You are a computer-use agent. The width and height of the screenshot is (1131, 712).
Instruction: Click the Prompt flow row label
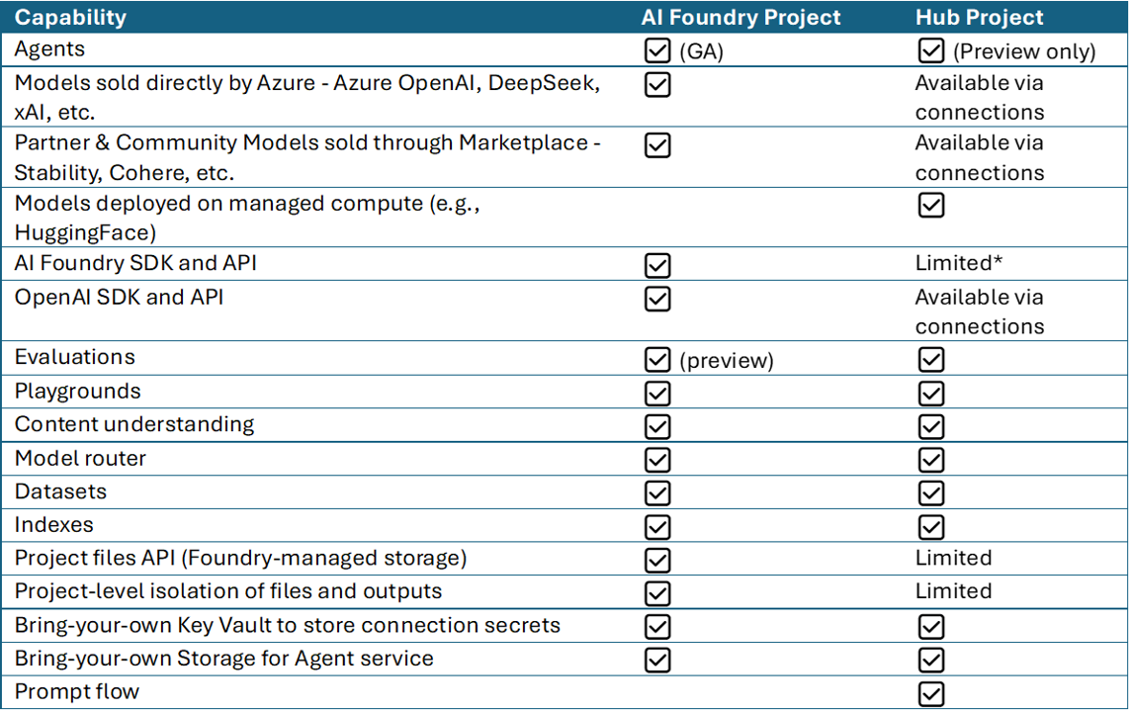[x=76, y=692]
